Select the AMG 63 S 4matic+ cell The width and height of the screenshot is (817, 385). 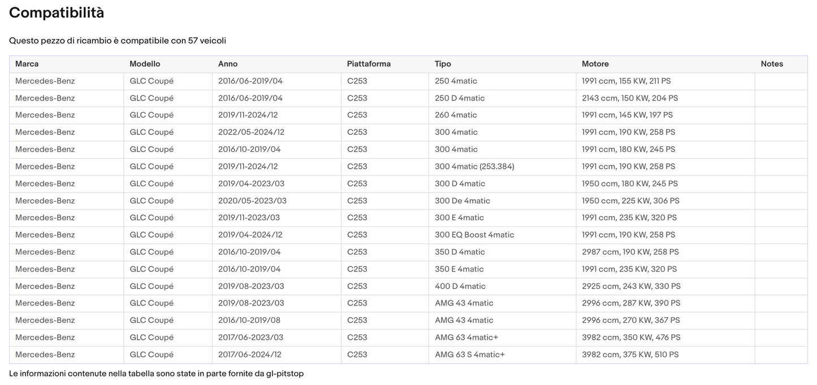pos(470,355)
